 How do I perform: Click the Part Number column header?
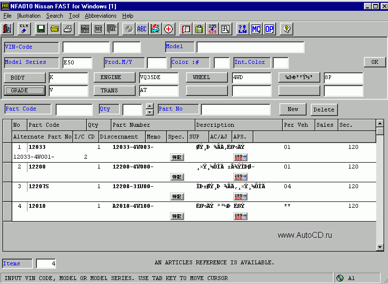click(x=153, y=125)
